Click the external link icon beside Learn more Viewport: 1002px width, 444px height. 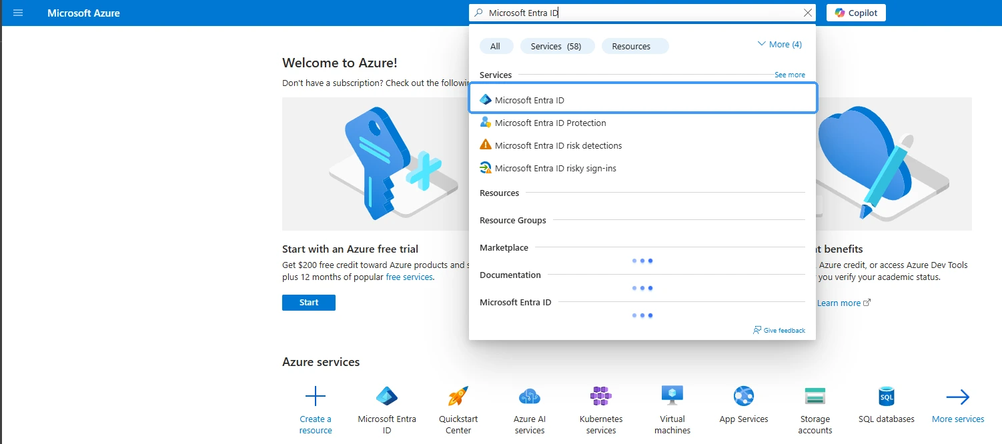[x=867, y=303]
